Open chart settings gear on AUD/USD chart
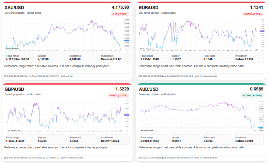The image size is (269, 163). (x=261, y=132)
